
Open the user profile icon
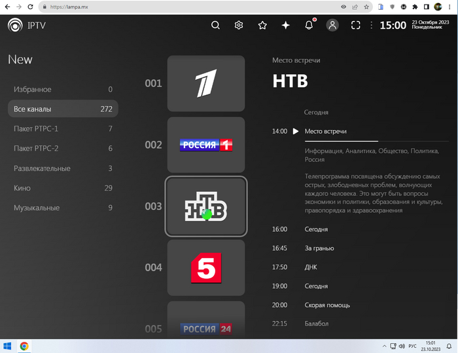pyautogui.click(x=332, y=26)
